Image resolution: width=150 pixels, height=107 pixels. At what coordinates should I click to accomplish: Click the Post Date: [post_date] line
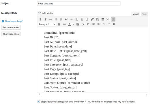58,46
